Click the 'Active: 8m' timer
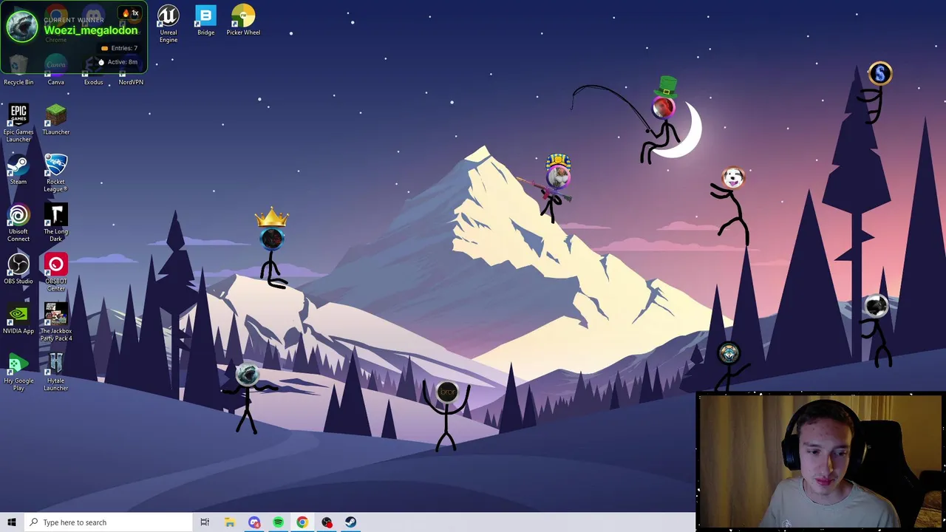The image size is (946, 532). 118,62
